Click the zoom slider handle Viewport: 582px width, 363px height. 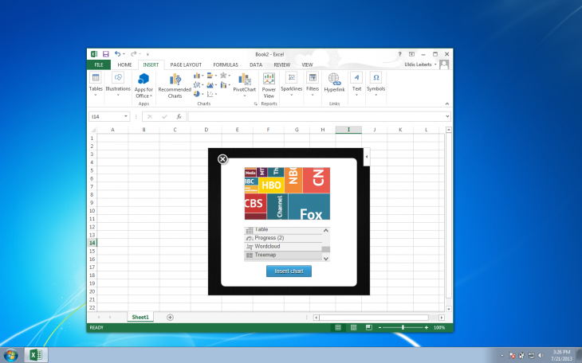[403, 327]
